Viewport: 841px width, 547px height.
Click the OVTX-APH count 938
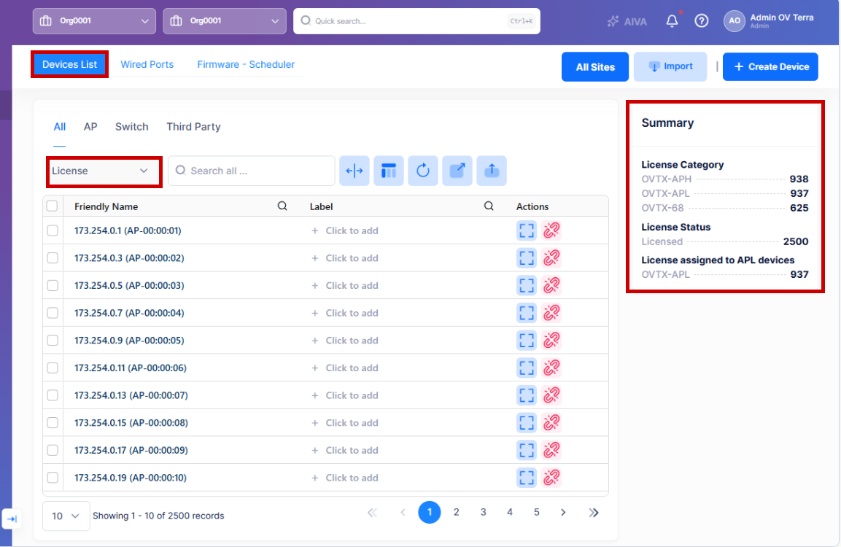(799, 179)
